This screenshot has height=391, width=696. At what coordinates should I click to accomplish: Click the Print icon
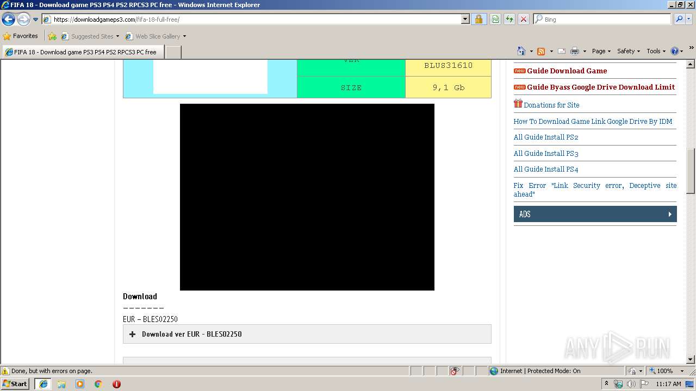point(575,51)
